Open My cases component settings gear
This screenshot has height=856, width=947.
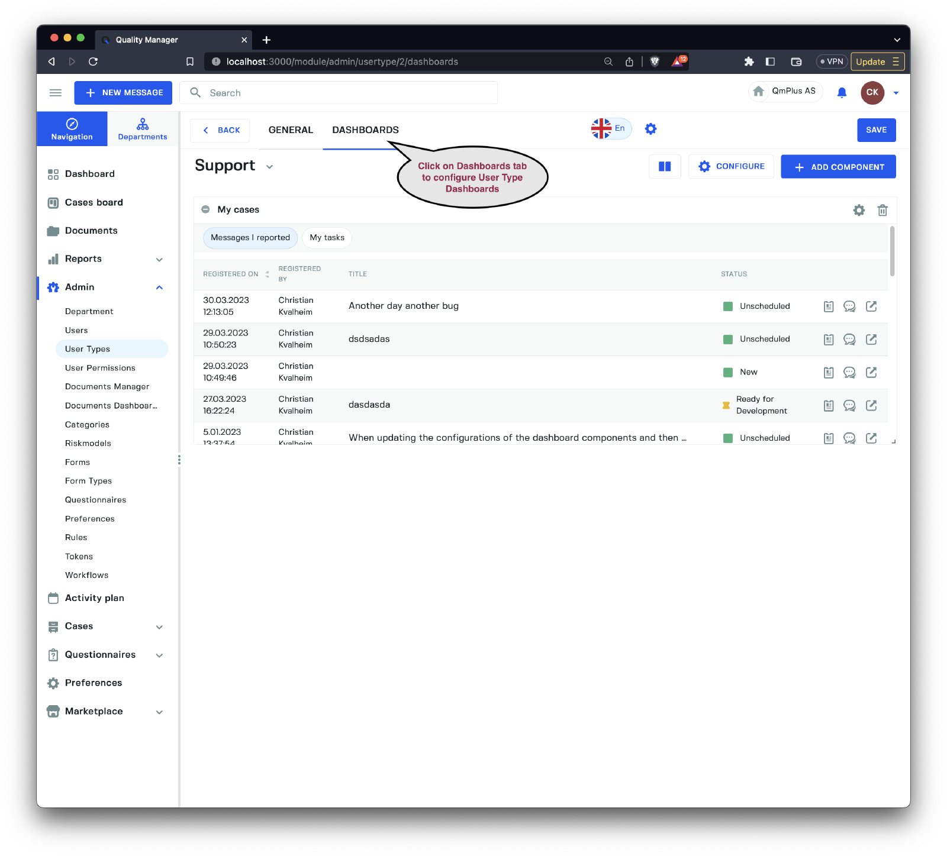coord(859,210)
